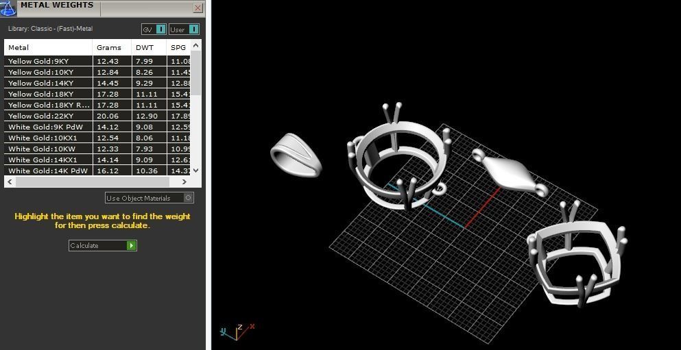Select the Yellow Gold:22KY row
Screen dimensions: 681x350
(97, 116)
